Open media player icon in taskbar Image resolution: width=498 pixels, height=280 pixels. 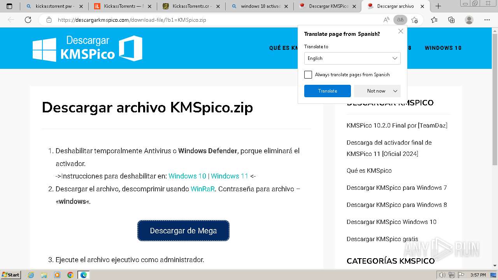point(57,275)
